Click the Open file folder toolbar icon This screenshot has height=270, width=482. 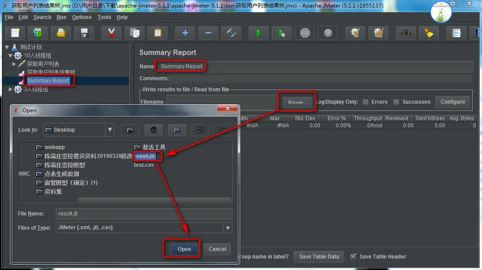pos(61,33)
